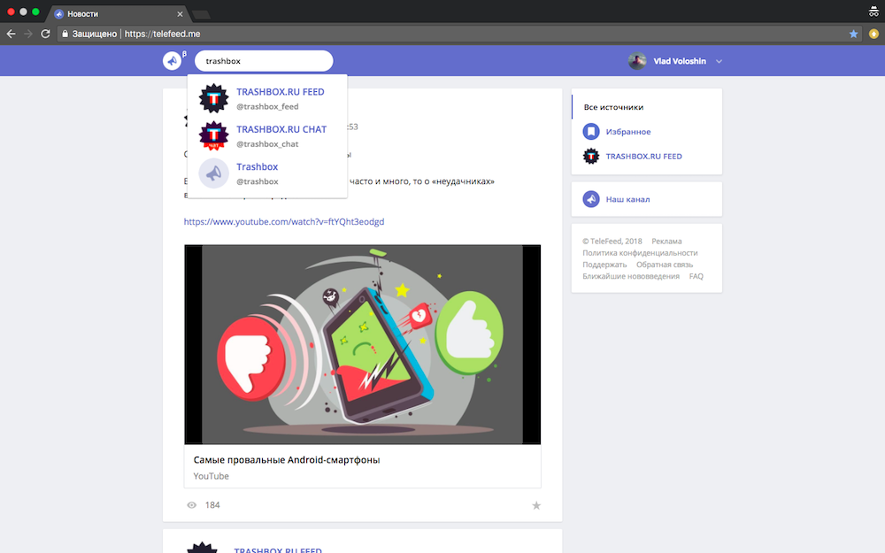Viewport: 885px width, 553px height.
Task: Click the sidebar TRASHBOX.RU FEED badge icon
Action: point(591,157)
